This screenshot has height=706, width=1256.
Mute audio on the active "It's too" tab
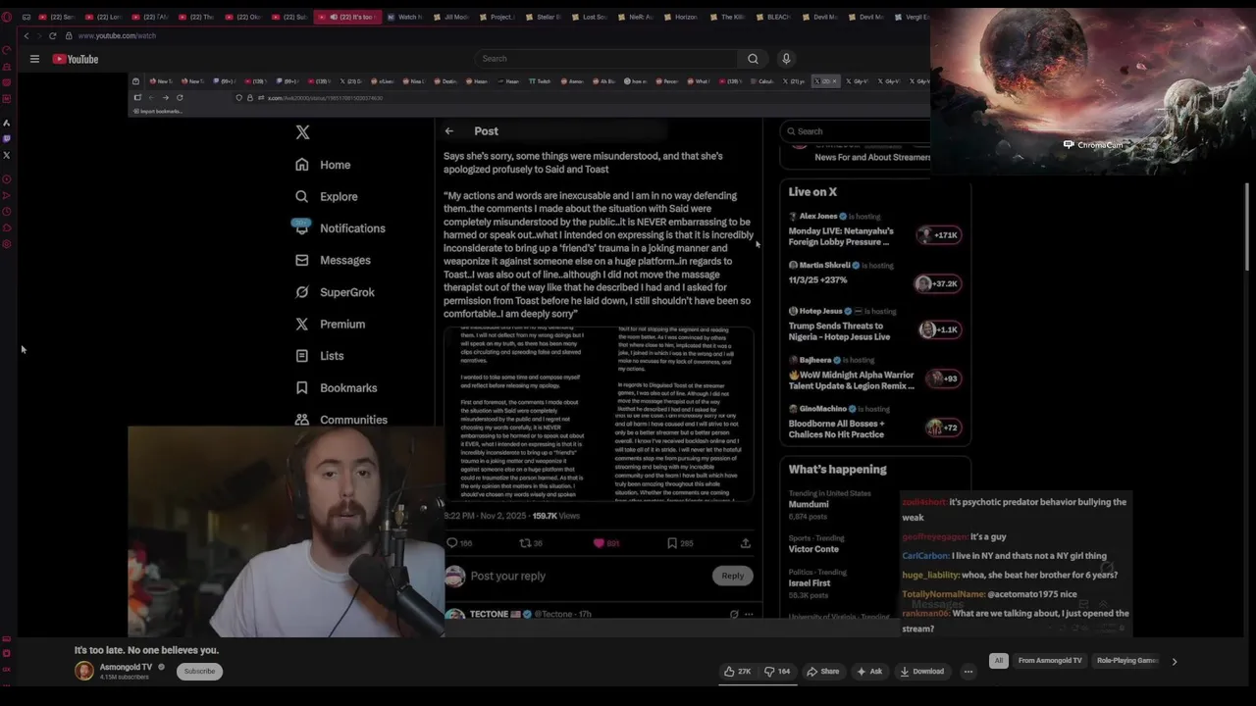tap(334, 17)
